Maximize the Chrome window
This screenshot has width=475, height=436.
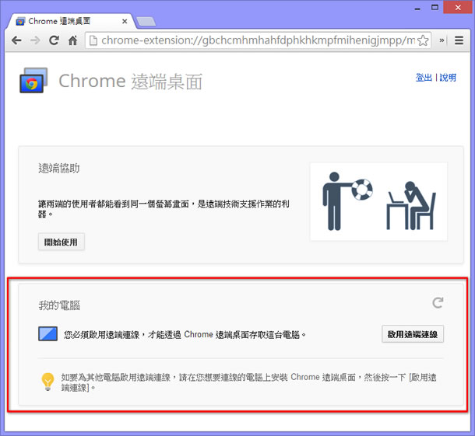tap(435, 8)
